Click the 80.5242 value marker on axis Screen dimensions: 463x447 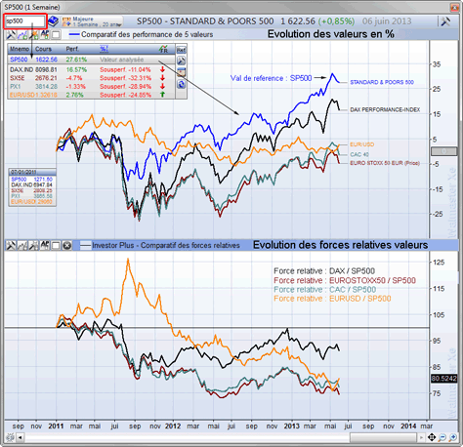click(x=444, y=379)
